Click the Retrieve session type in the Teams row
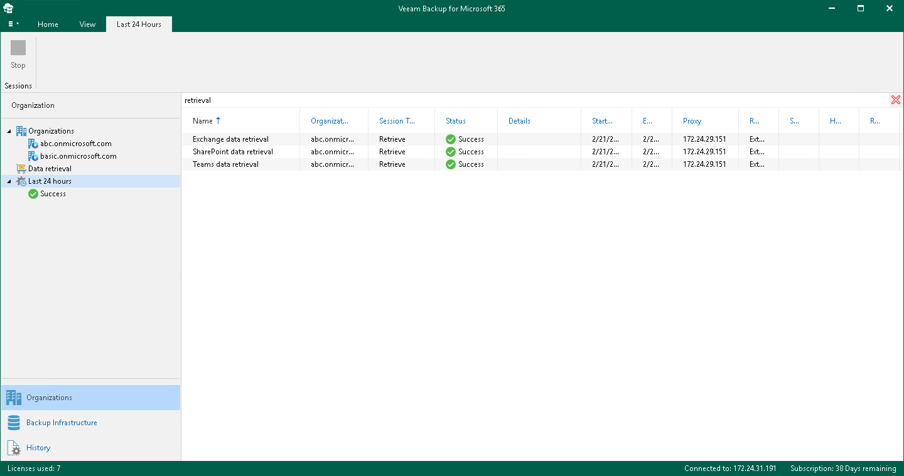This screenshot has height=476, width=904. point(392,164)
